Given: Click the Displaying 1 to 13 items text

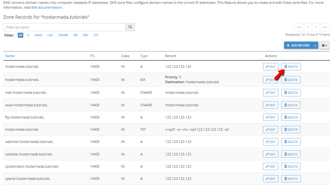Looking at the screenshot, I should (307, 35).
